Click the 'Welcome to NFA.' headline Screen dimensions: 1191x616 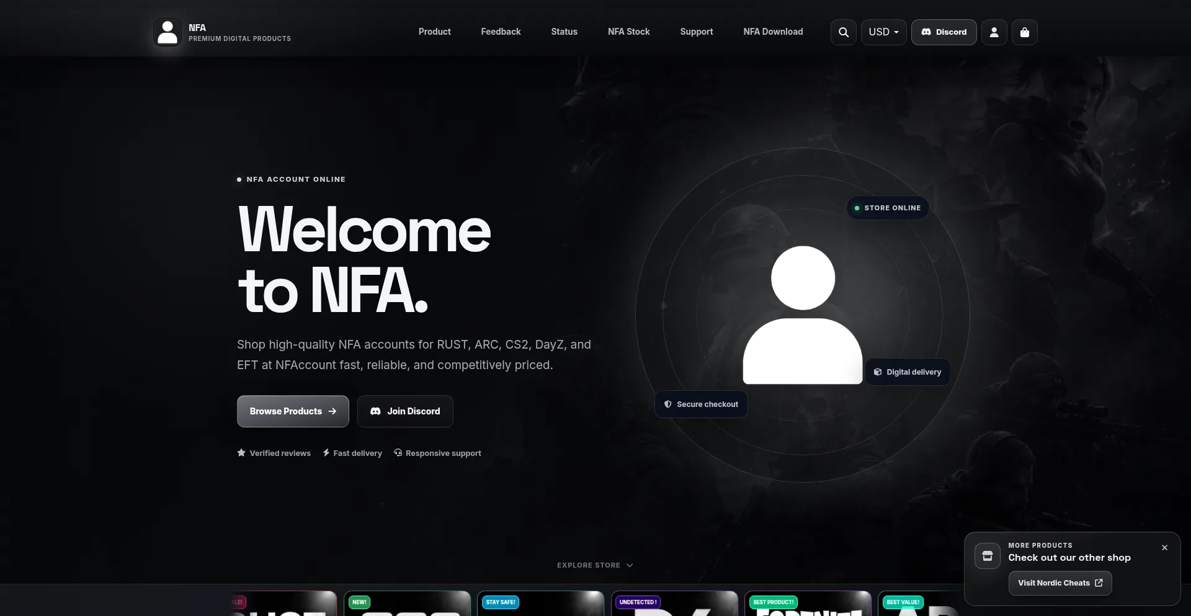pos(364,259)
